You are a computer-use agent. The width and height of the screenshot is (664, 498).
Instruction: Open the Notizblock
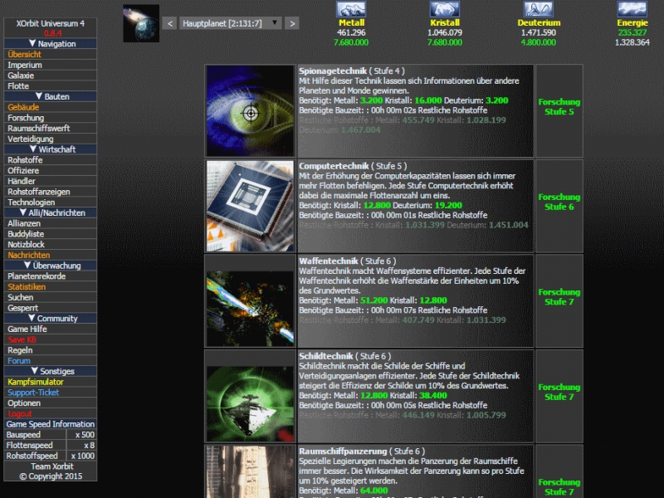[26, 244]
